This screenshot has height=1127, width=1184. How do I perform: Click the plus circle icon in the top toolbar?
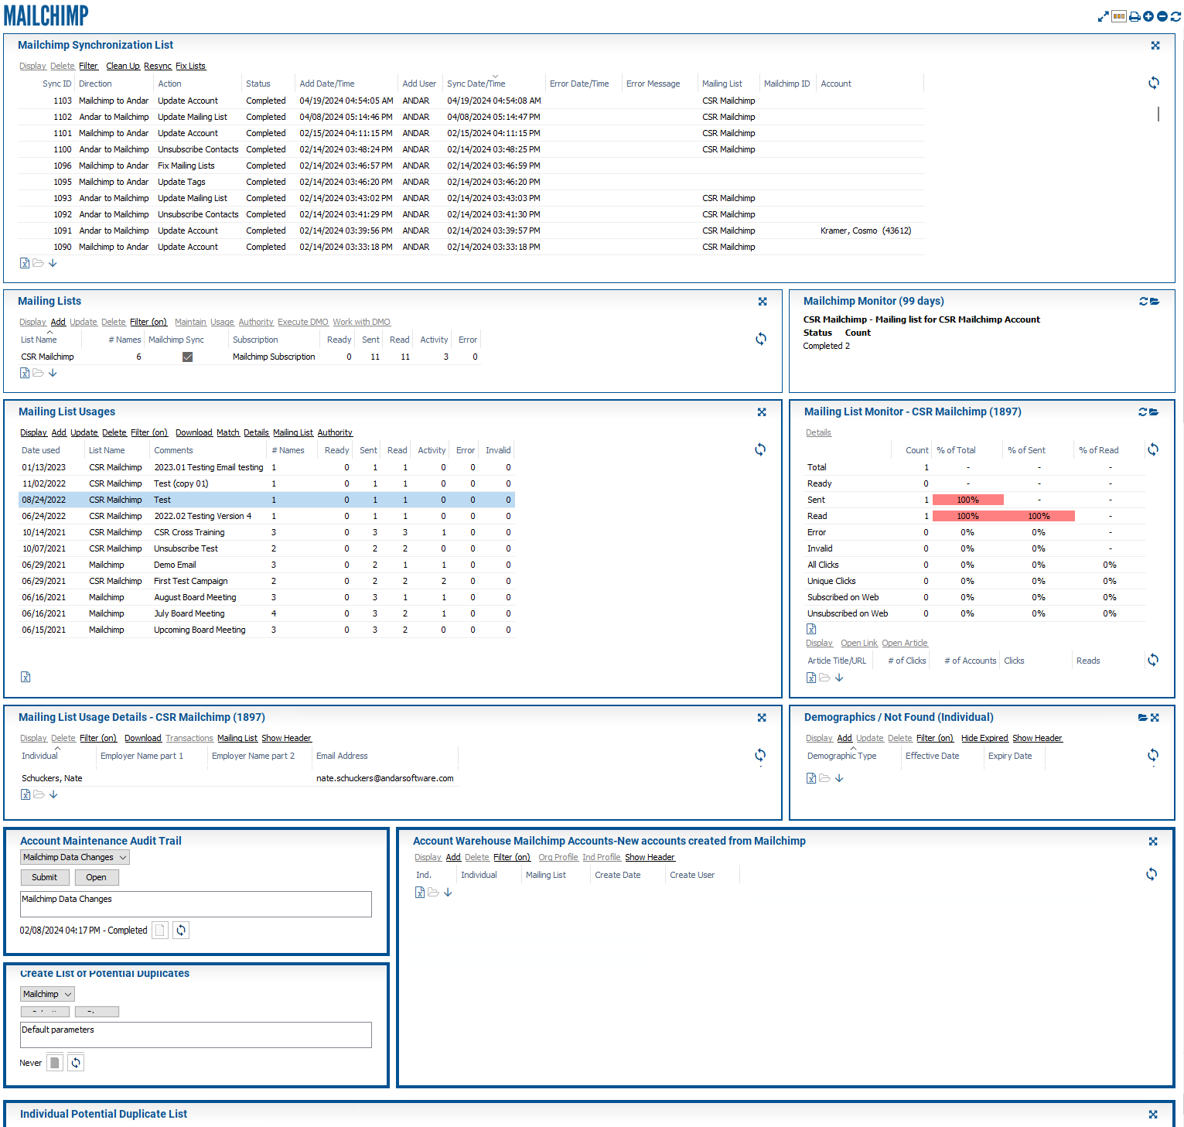click(x=1148, y=16)
